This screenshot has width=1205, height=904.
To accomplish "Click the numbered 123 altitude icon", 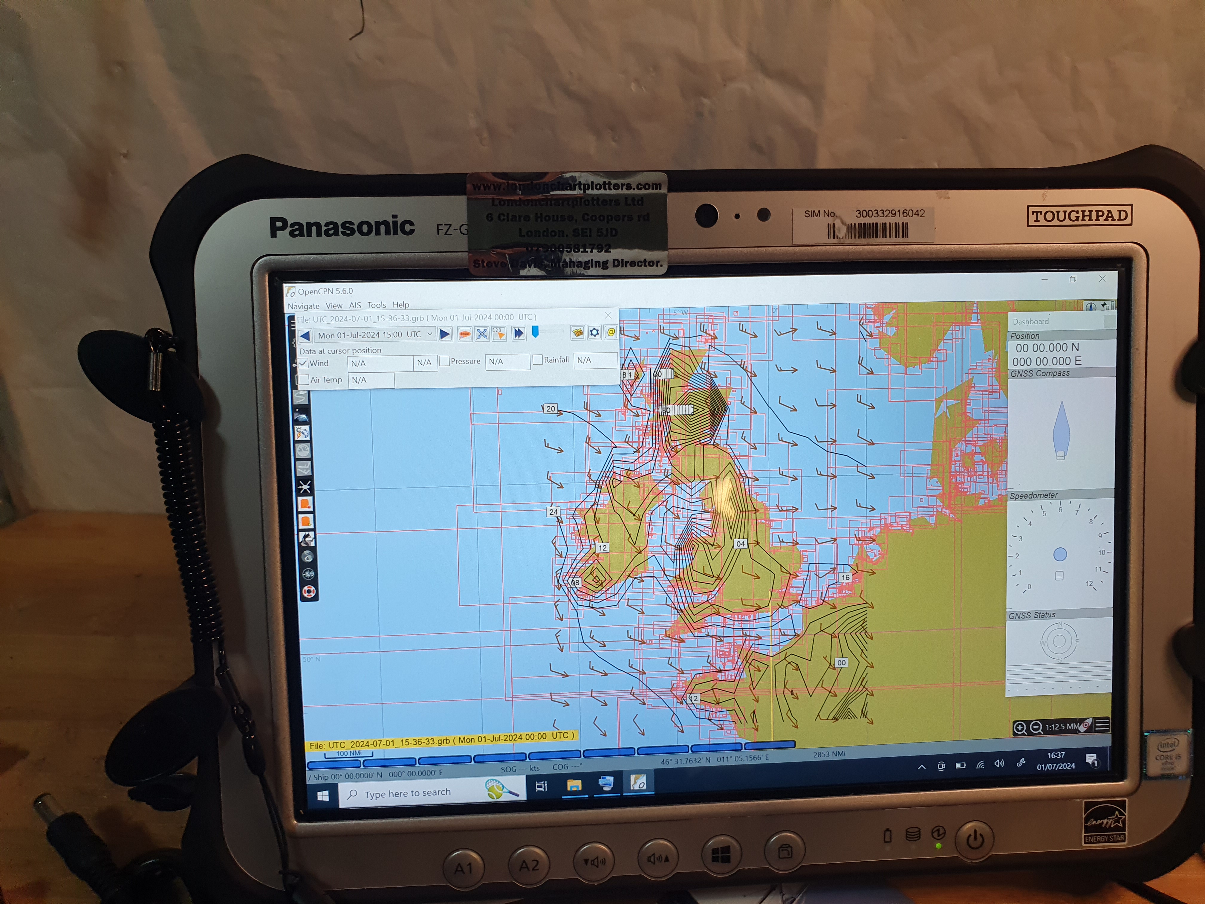I will 499,333.
